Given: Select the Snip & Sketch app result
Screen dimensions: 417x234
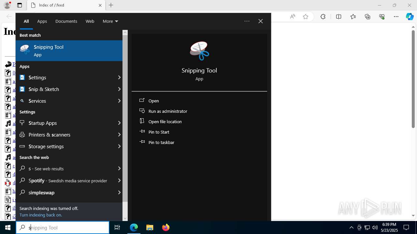Looking at the screenshot, I should click(69, 89).
